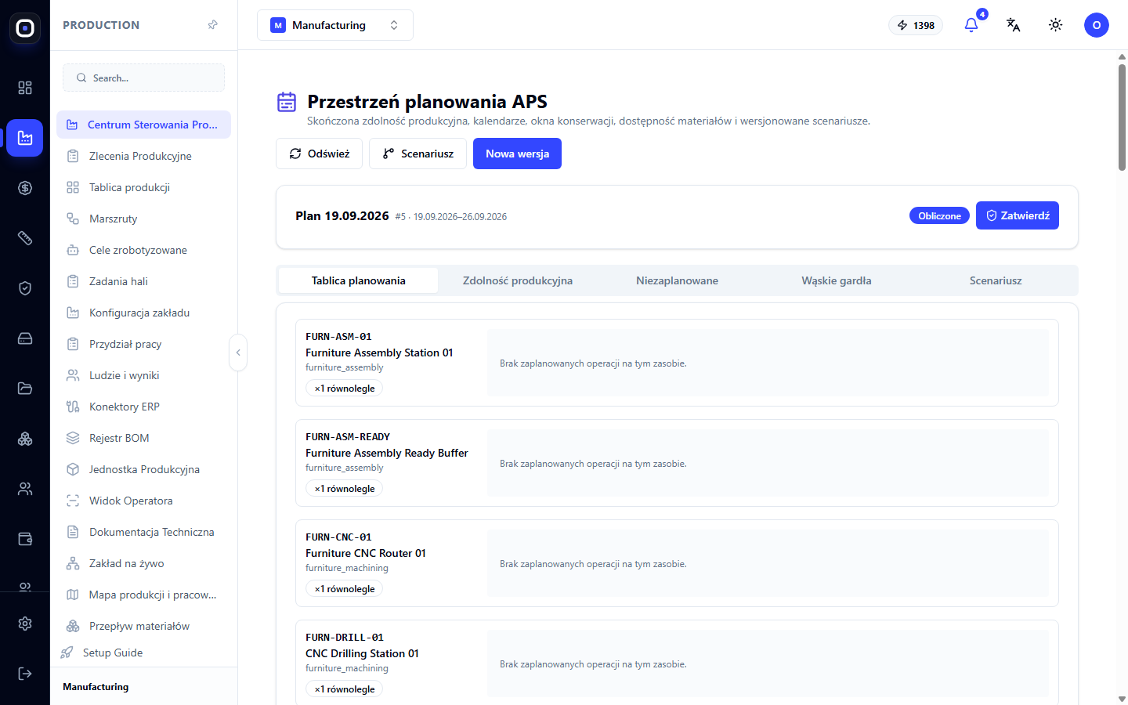
Task: Open the user avatar menu
Action: [1097, 25]
